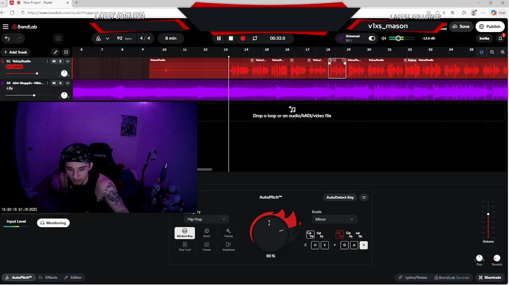Open notifications bell

(x=501, y=38)
